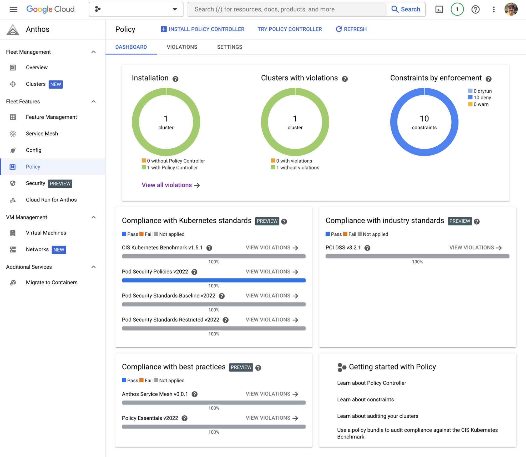Click the Service Mesh sidebar icon
The width and height of the screenshot is (526, 457).
pos(13,134)
